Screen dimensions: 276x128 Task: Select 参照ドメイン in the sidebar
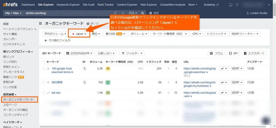pos(11,67)
